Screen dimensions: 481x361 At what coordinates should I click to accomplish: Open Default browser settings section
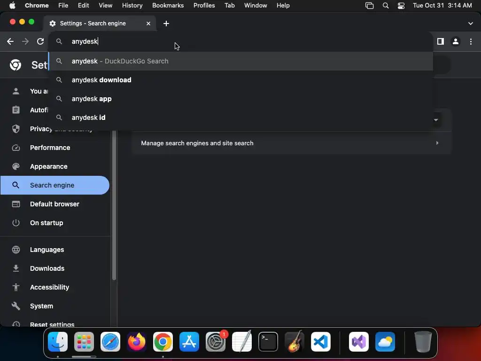point(55,204)
